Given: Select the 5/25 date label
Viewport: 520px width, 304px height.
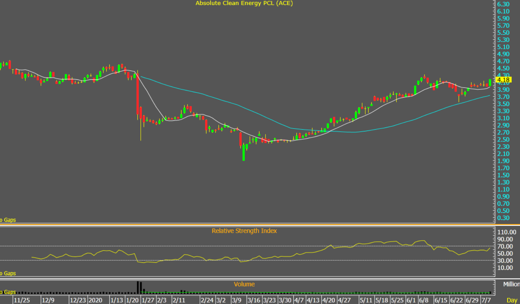Looking at the screenshot, I should (x=397, y=300).
